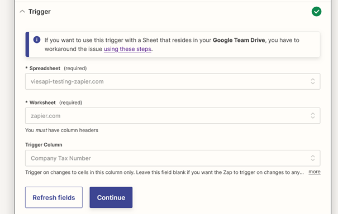
Task: Click the Trigger Column up-down arrows
Action: 313,158
